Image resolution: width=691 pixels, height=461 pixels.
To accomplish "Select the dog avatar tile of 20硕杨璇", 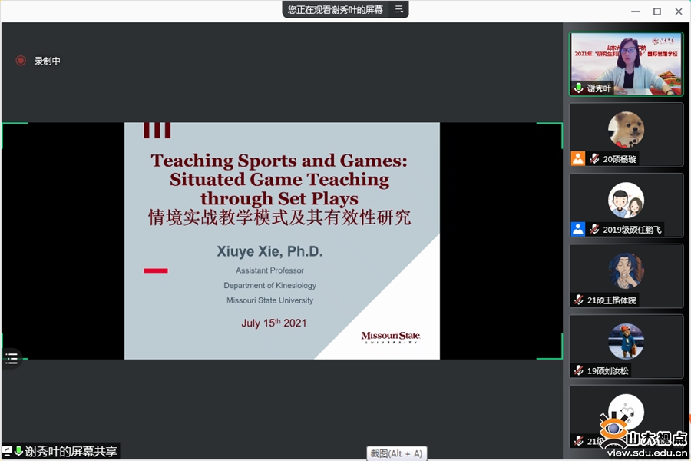I will [626, 129].
